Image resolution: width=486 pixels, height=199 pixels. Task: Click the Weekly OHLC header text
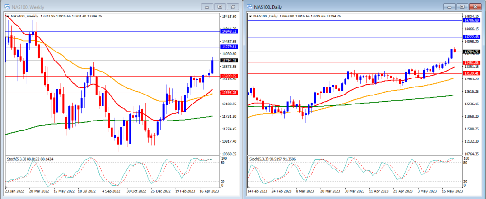pyautogui.click(x=56, y=17)
